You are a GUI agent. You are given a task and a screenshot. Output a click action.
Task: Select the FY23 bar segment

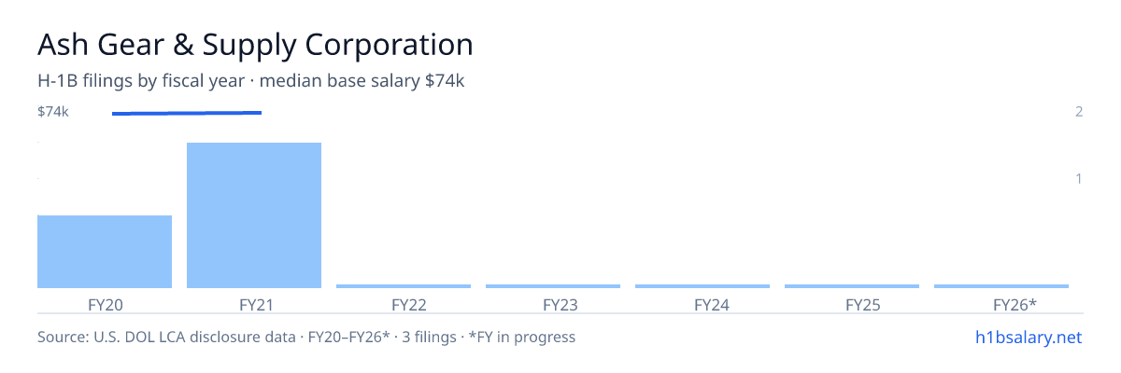pyautogui.click(x=553, y=286)
